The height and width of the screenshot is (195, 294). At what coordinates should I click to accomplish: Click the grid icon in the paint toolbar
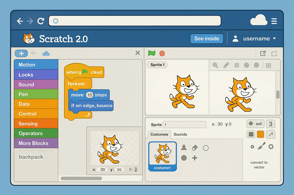(269, 65)
